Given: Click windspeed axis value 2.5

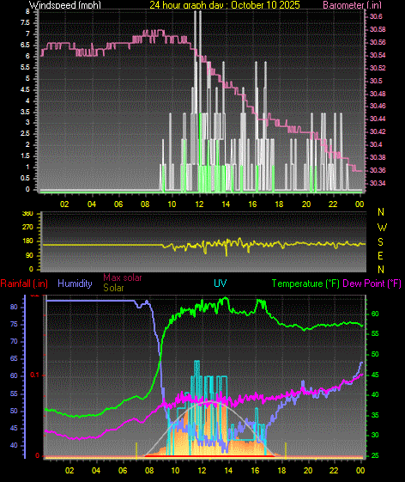Looking at the screenshot, I should tap(25, 134).
